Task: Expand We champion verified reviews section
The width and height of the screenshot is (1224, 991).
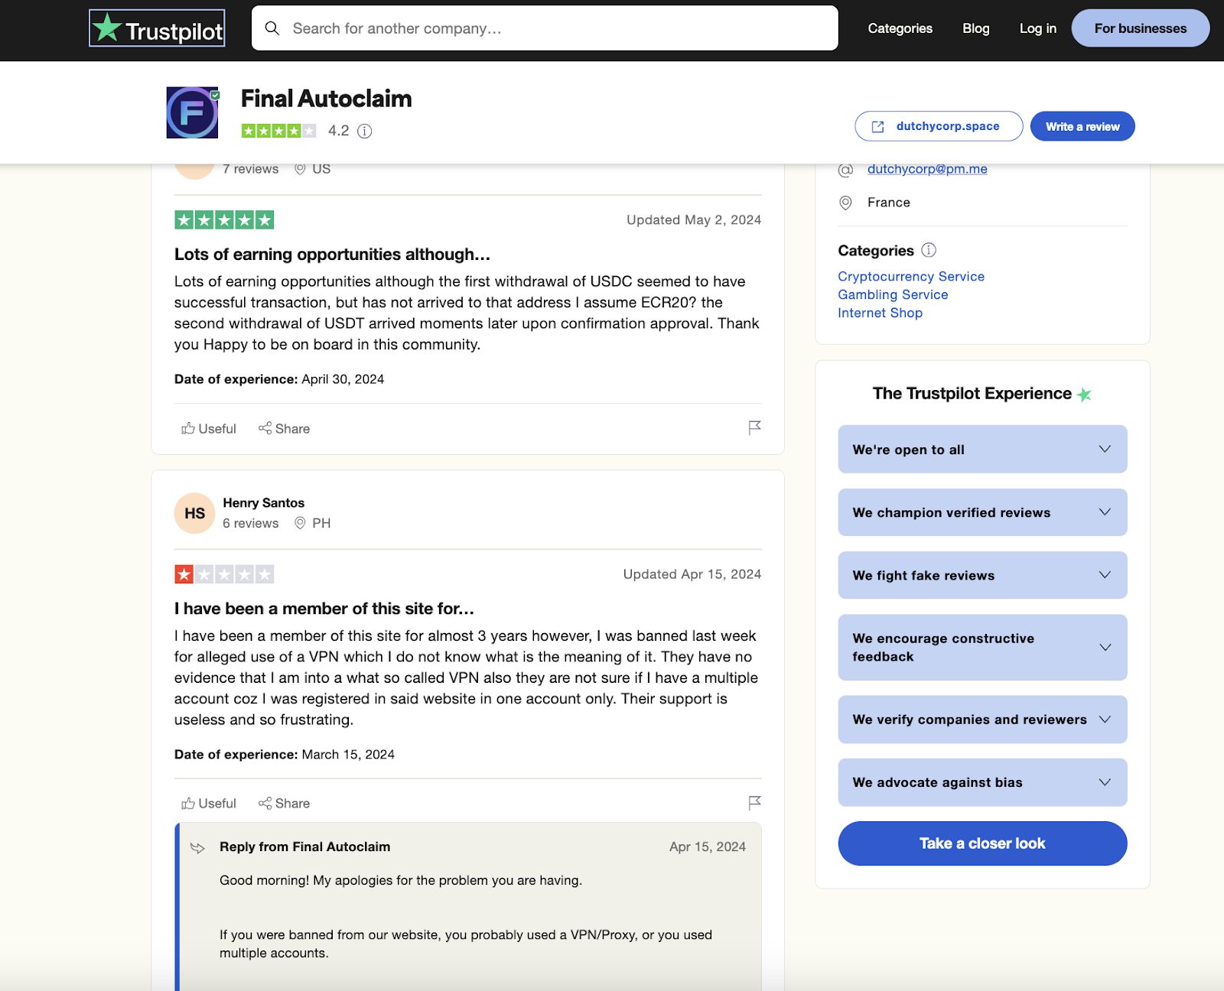Action: click(982, 512)
